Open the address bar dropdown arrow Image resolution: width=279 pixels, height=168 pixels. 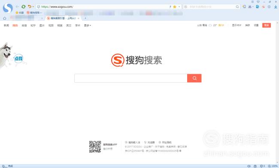179,7
